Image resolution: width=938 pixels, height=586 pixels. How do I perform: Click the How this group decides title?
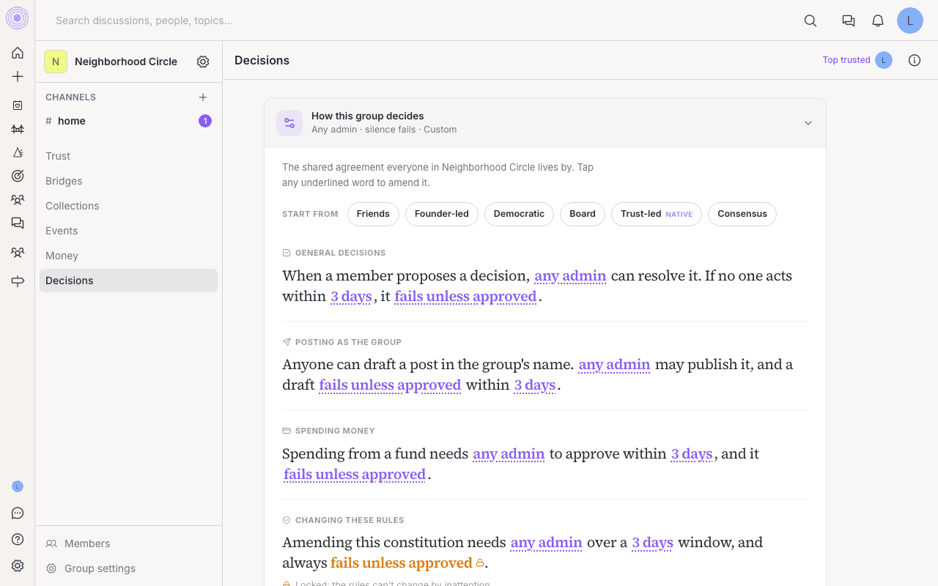pos(368,116)
